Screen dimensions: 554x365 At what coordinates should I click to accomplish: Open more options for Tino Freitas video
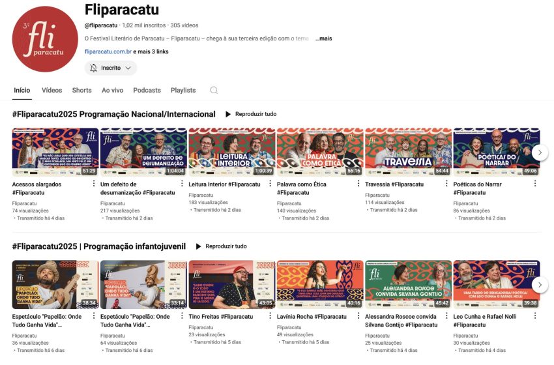tap(270, 315)
